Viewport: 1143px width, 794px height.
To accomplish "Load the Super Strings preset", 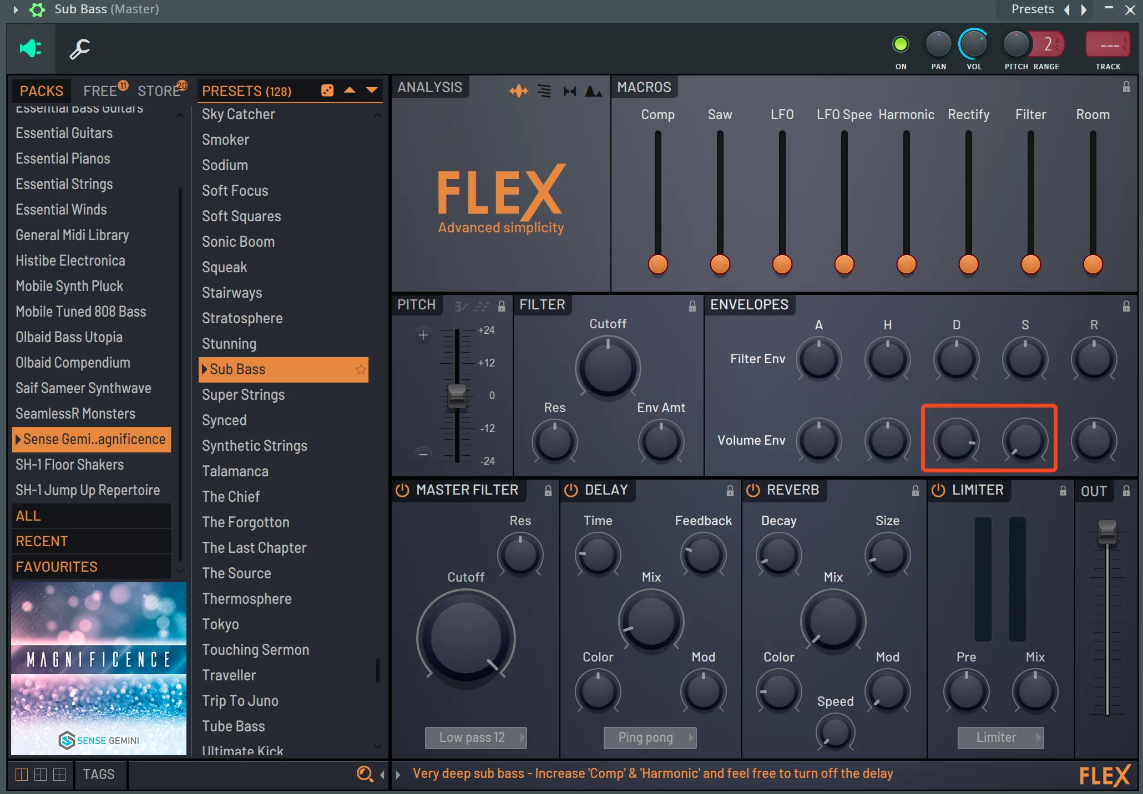I will tap(244, 395).
